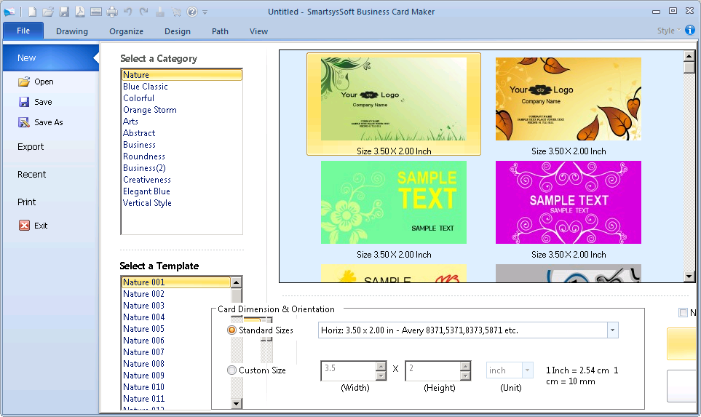Switch to the Drawing ribbon tab
701x417 pixels.
coord(72,31)
